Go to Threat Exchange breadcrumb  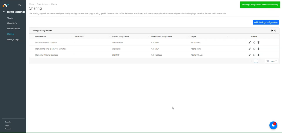(x=42, y=4)
